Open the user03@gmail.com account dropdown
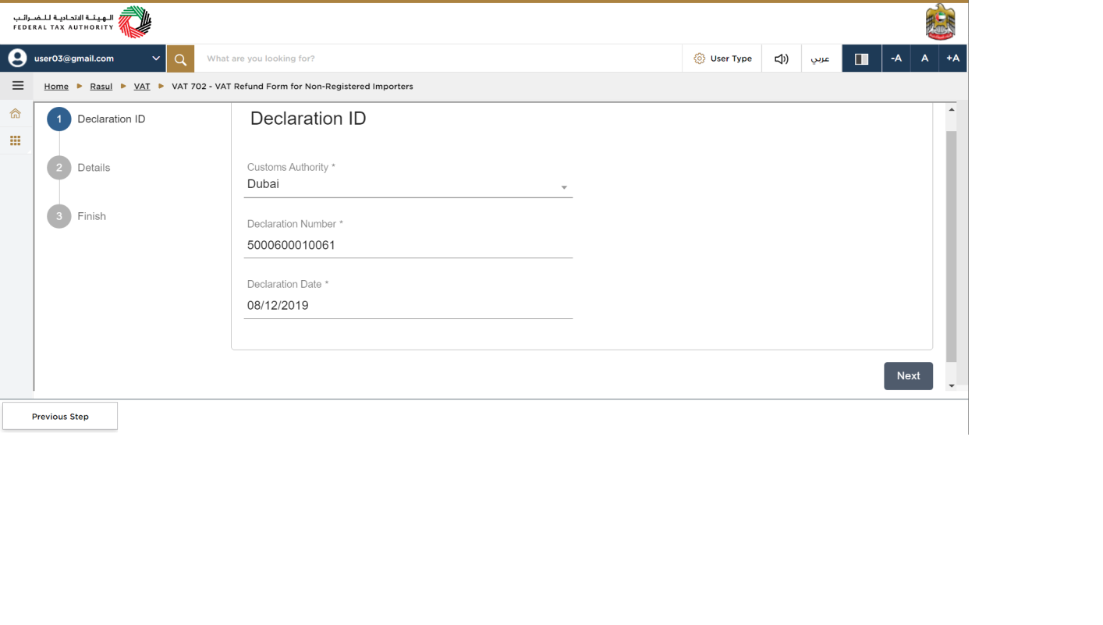This screenshot has width=1103, height=625. [83, 59]
